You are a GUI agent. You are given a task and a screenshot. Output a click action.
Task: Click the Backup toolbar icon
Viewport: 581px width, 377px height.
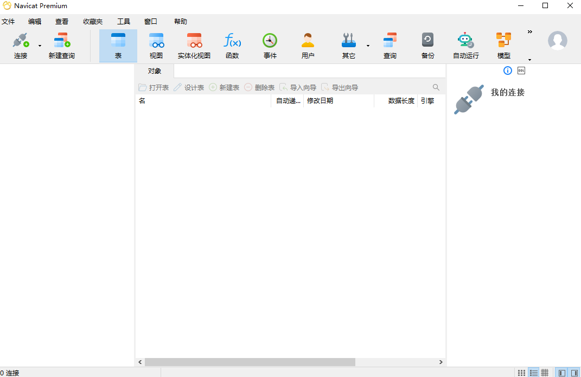pyautogui.click(x=427, y=41)
